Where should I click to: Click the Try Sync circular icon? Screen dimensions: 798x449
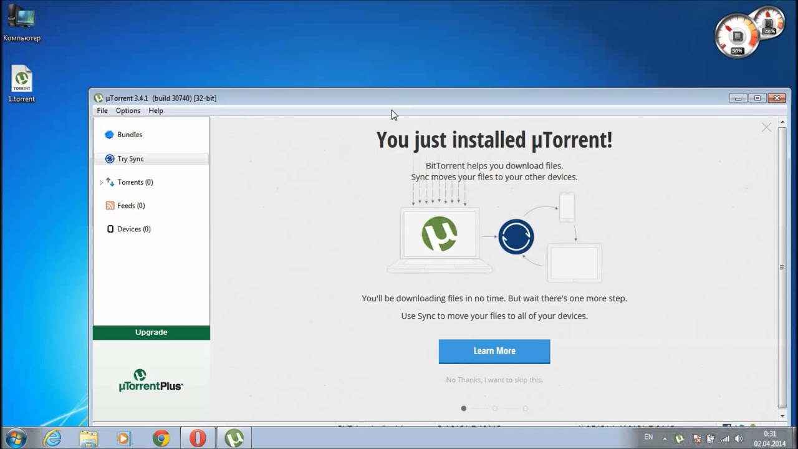110,159
